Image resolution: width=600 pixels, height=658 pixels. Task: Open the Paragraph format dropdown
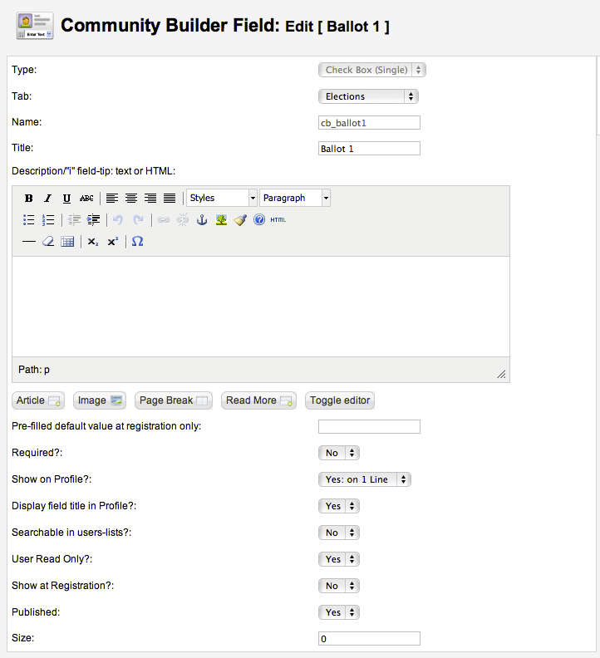[x=295, y=198]
